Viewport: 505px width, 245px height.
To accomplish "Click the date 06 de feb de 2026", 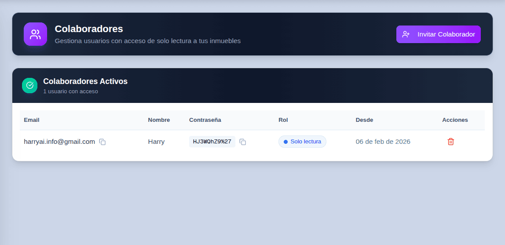I will tap(383, 142).
